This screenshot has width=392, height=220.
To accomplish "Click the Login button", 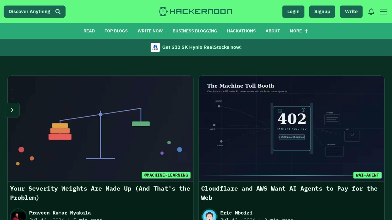I will point(293,12).
